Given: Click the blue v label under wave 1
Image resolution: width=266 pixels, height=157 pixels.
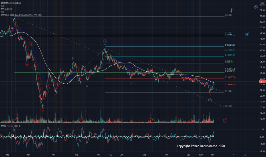Looking at the screenshot, I should pos(105,45).
